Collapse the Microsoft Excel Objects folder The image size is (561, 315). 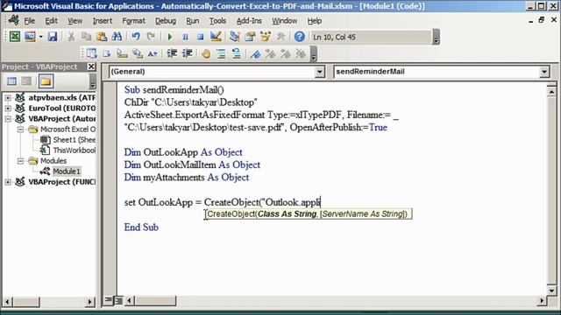coord(21,129)
